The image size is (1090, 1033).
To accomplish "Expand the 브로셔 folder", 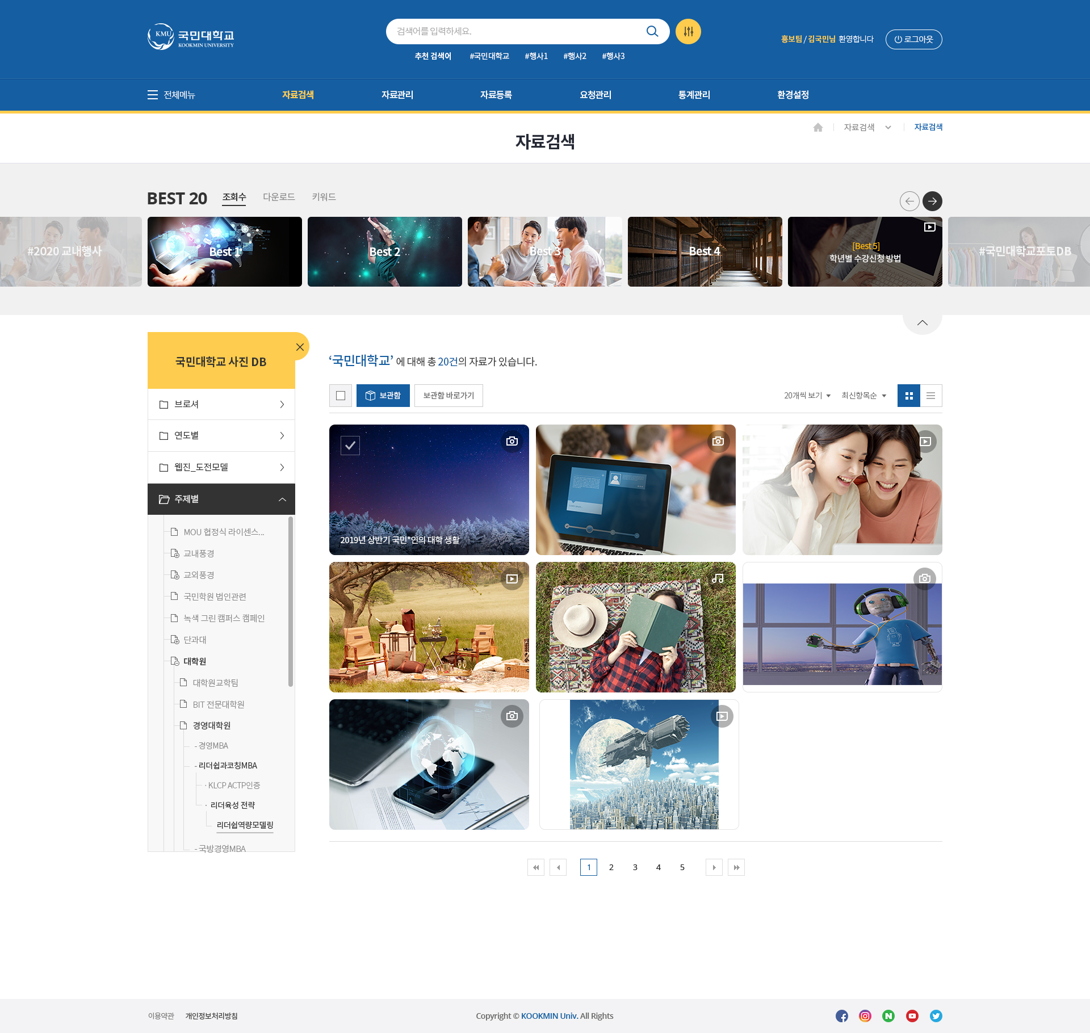I will point(221,404).
